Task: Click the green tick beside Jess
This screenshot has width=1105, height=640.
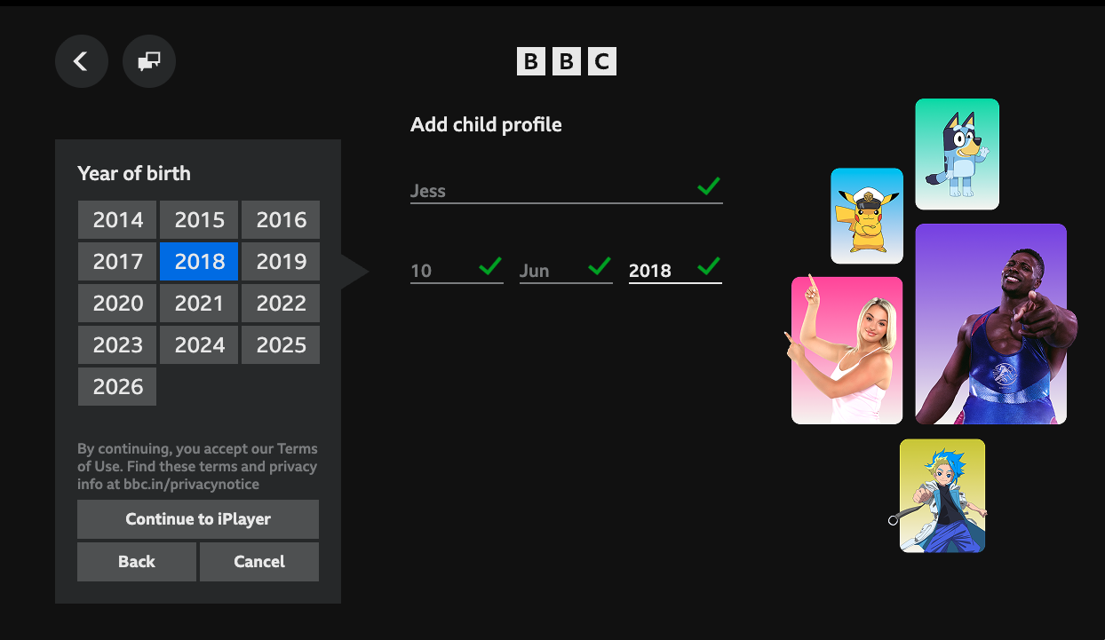Action: tap(709, 186)
